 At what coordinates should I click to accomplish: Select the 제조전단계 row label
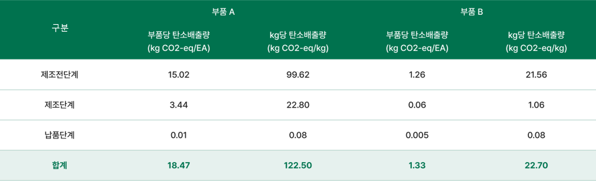pos(60,74)
